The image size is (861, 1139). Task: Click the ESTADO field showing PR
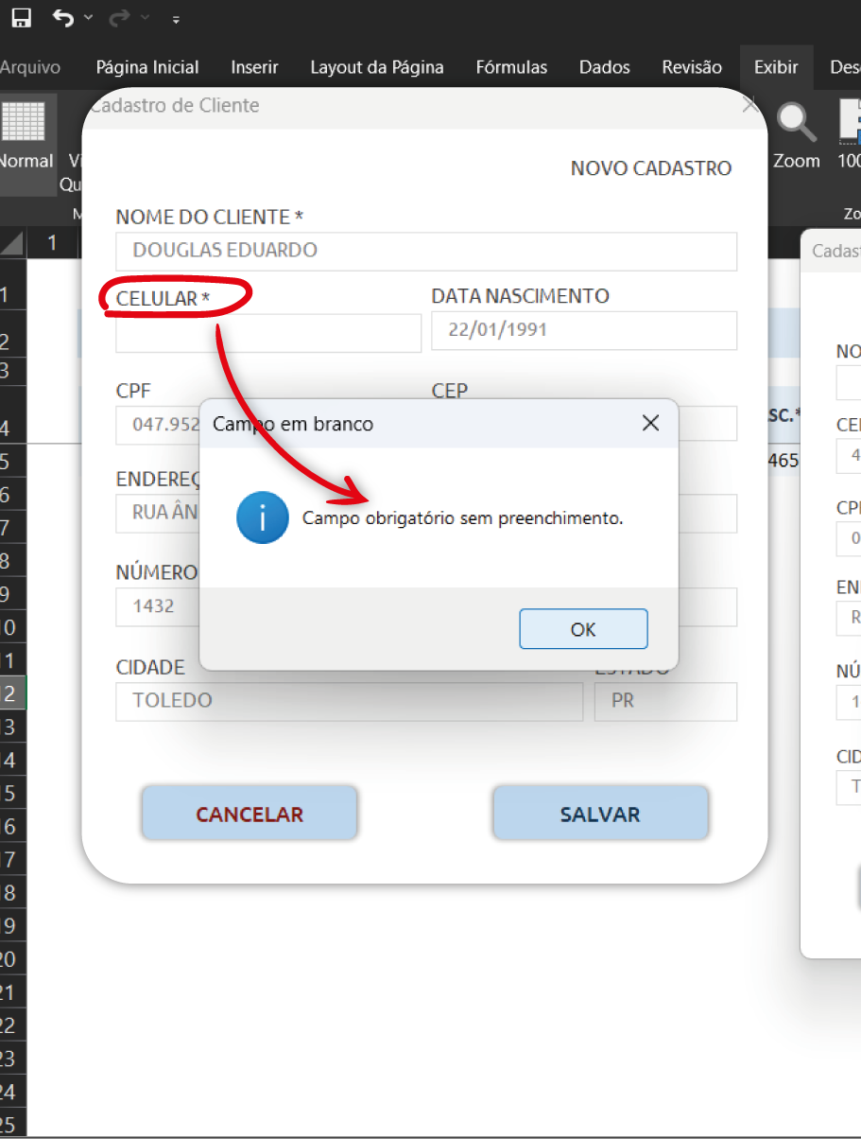point(665,702)
